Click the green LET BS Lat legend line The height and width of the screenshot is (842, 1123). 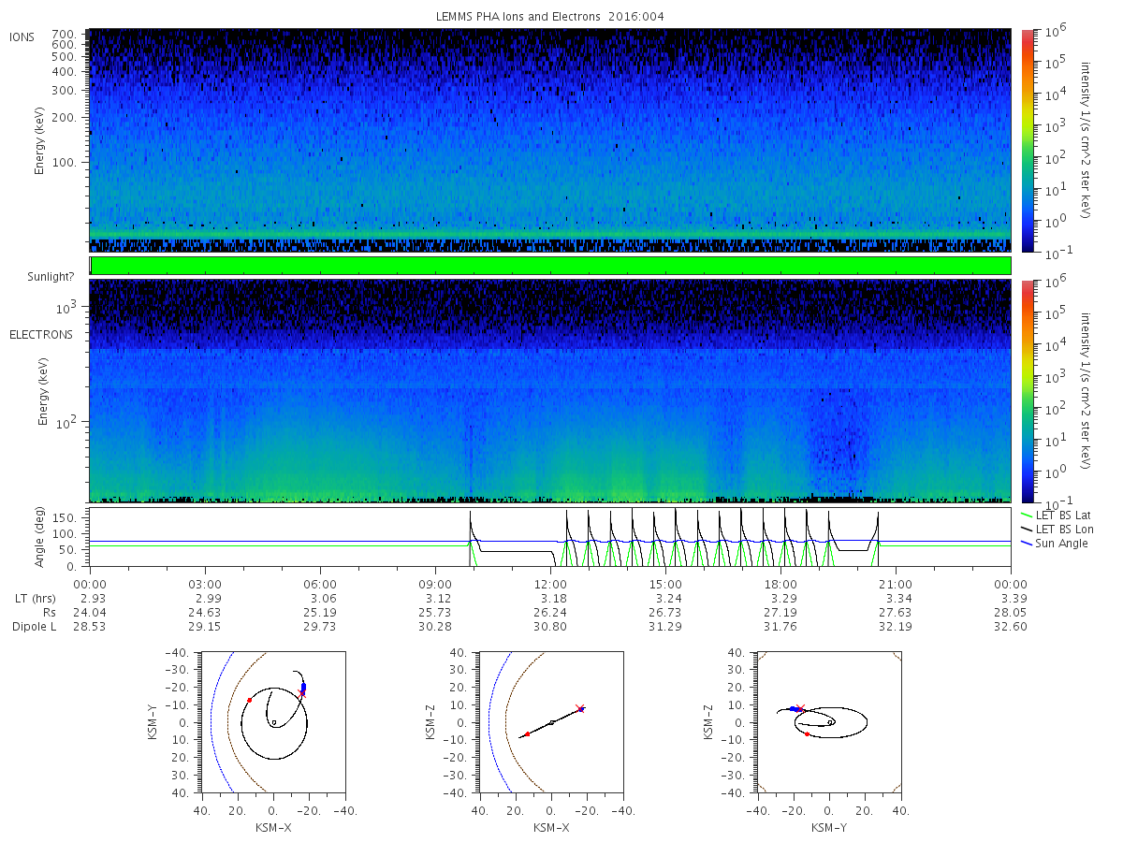click(1025, 515)
